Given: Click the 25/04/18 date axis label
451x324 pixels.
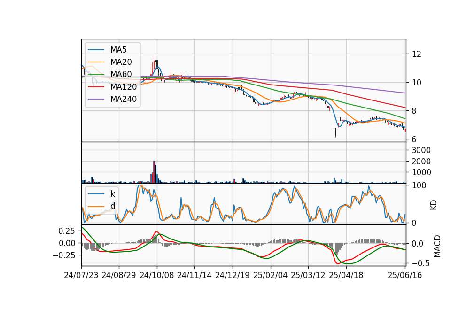Looking at the screenshot, I should 346,275.
